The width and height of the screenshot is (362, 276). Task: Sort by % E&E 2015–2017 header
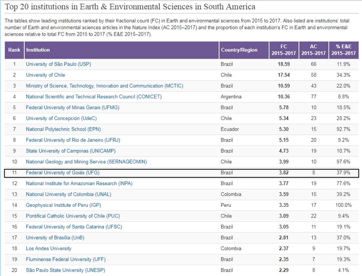coord(343,50)
